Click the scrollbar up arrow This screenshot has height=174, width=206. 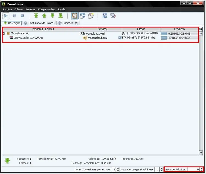(201, 33)
